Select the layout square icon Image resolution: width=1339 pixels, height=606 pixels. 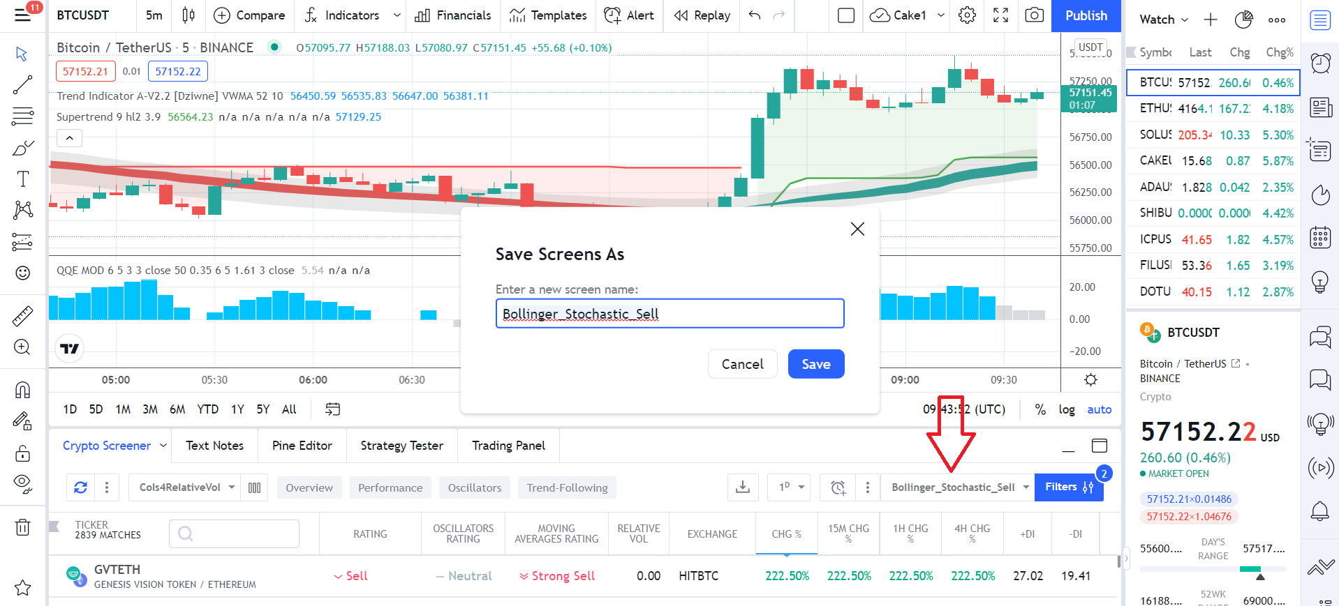click(x=846, y=15)
